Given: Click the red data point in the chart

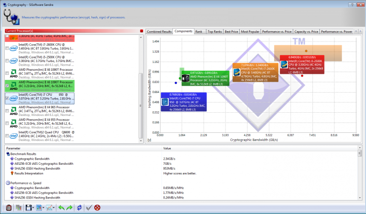Looking at the screenshot, I should (302, 76).
